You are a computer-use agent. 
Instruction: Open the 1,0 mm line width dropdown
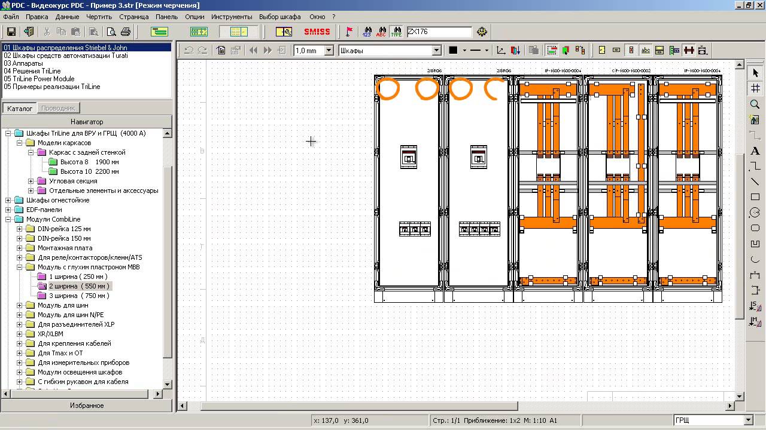tap(329, 51)
